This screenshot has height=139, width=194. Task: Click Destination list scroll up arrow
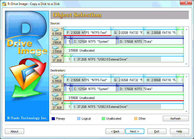(186, 77)
